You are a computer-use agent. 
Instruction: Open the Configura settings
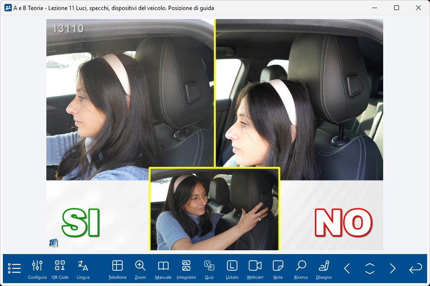pyautogui.click(x=37, y=269)
